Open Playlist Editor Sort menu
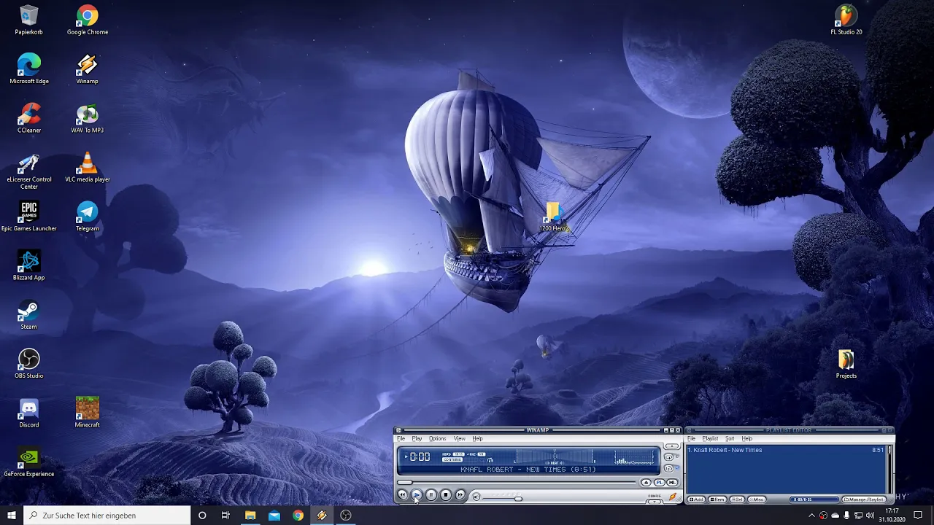 click(x=730, y=438)
